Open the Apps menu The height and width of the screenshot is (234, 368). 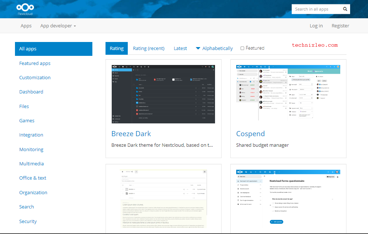click(x=26, y=26)
